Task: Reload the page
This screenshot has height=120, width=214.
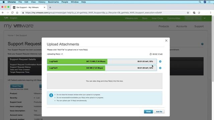Action: tap(12, 13)
